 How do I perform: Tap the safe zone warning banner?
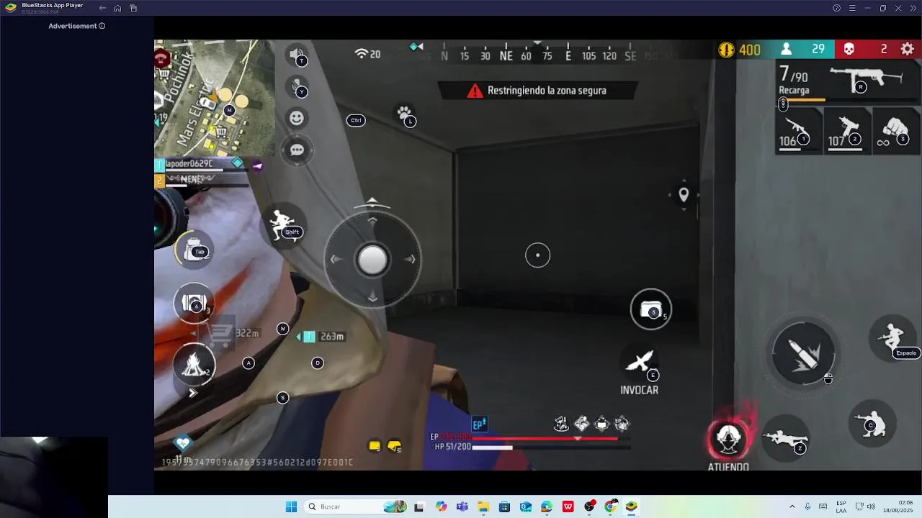click(x=537, y=91)
